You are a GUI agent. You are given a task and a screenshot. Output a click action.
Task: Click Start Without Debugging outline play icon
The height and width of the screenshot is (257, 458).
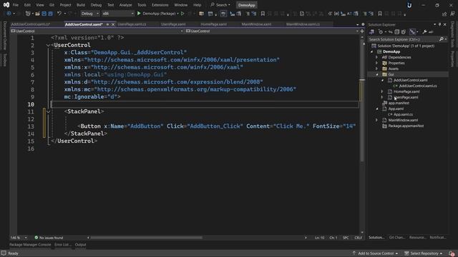click(x=183, y=14)
